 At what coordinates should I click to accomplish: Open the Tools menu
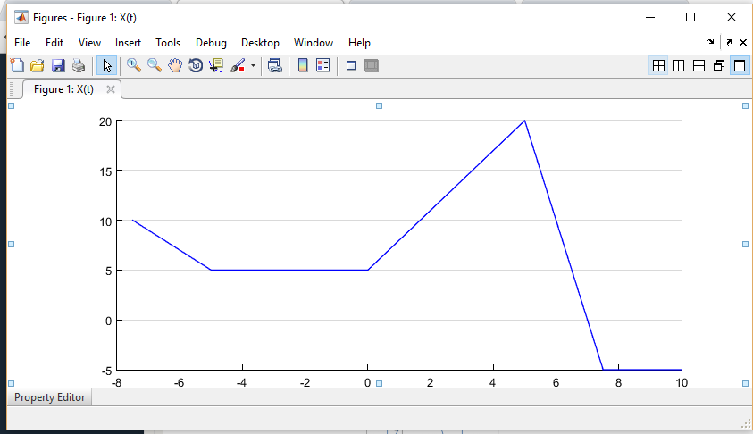point(168,43)
